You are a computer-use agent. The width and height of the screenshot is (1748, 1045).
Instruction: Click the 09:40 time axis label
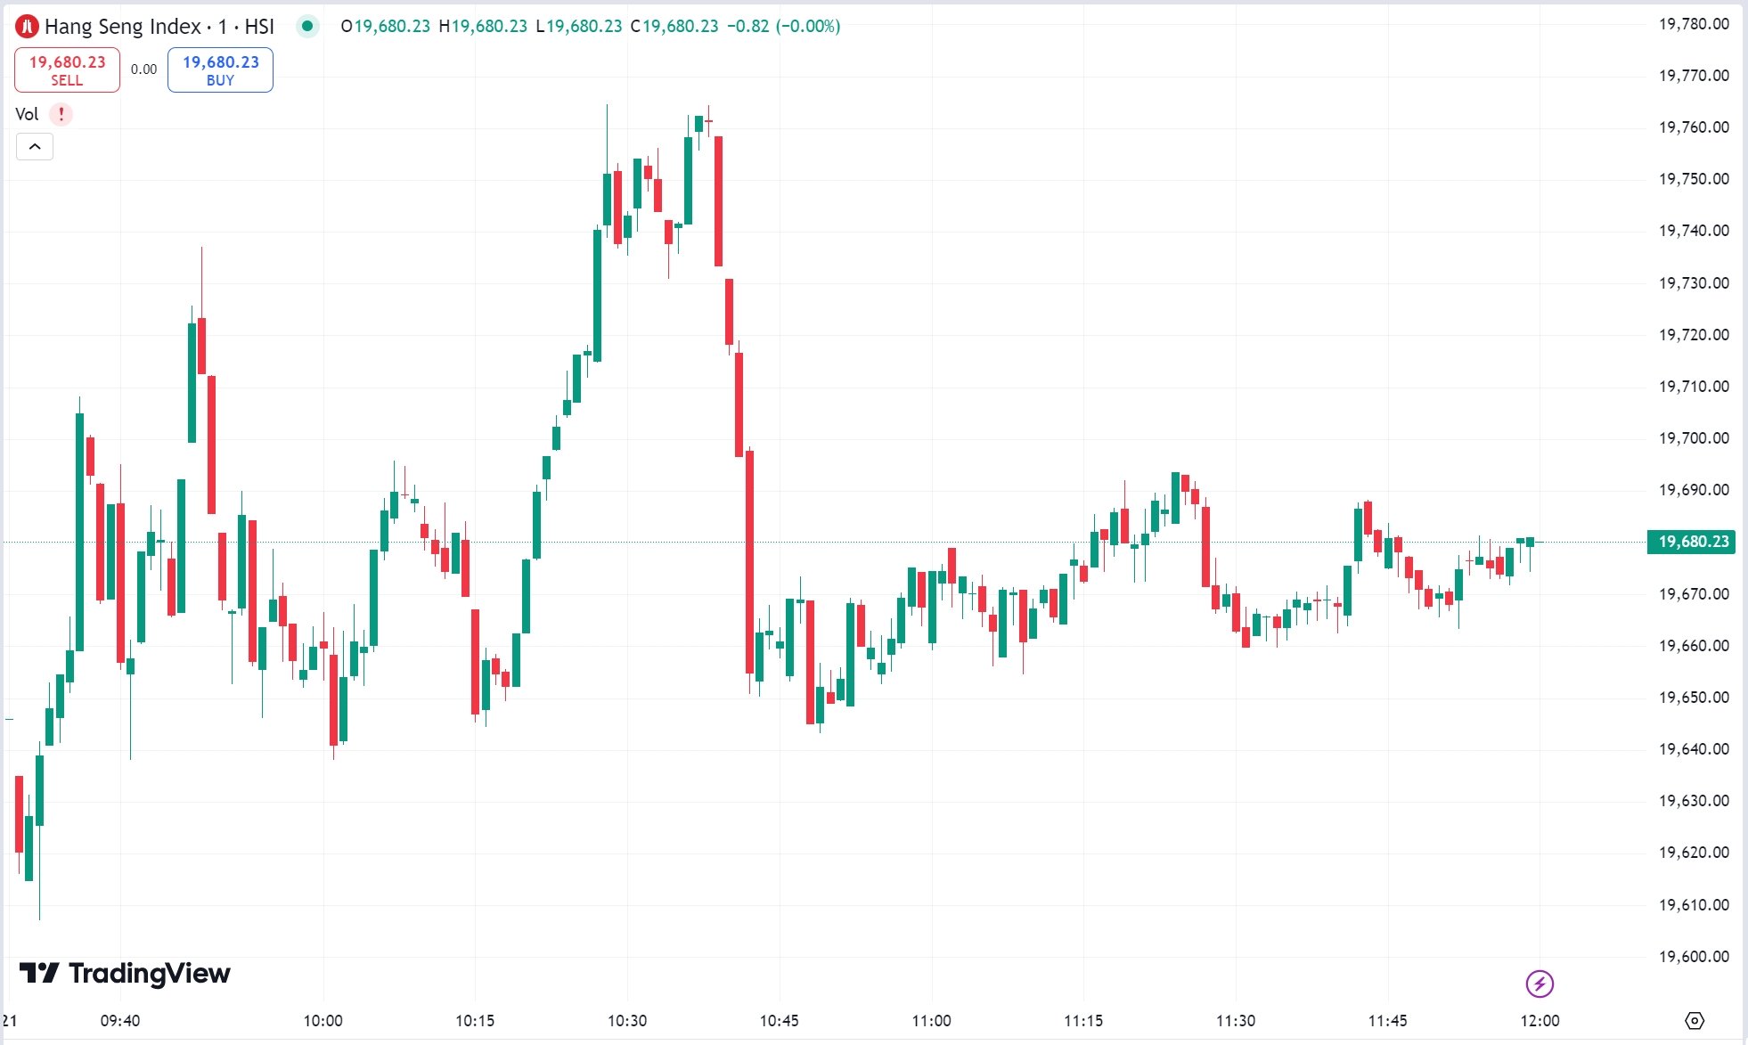coord(119,1021)
